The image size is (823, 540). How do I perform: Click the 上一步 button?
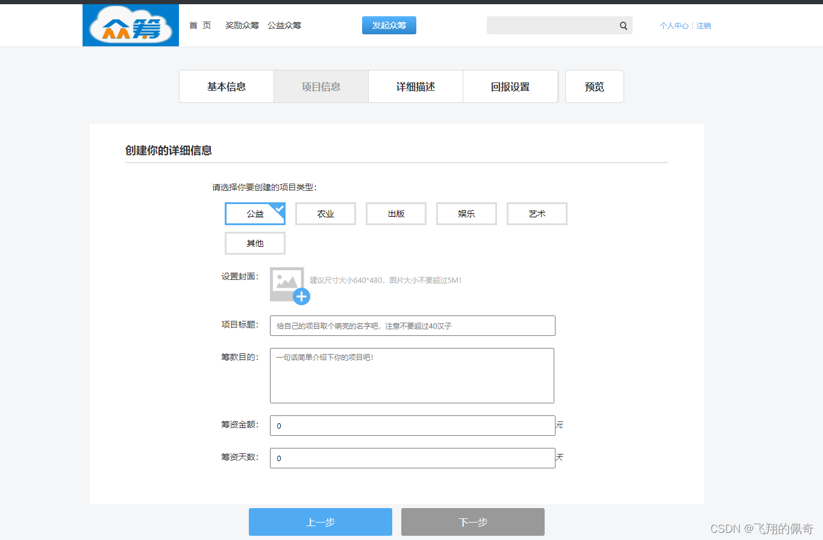321,522
